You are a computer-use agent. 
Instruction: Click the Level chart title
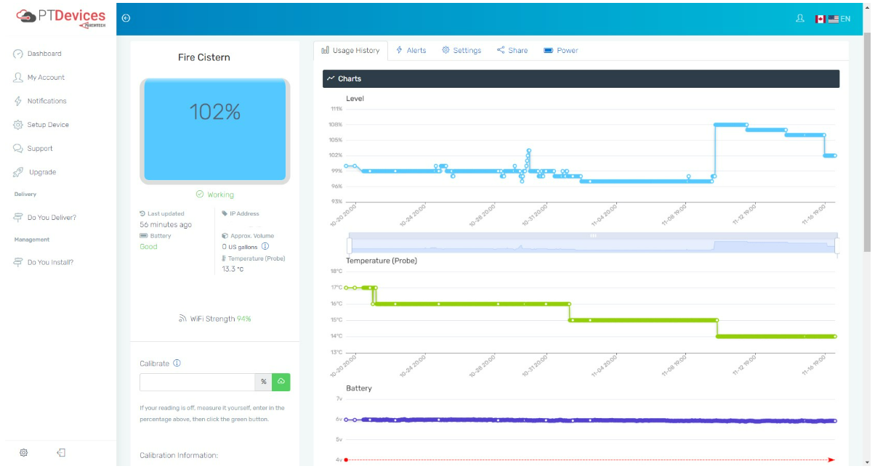[x=355, y=99]
